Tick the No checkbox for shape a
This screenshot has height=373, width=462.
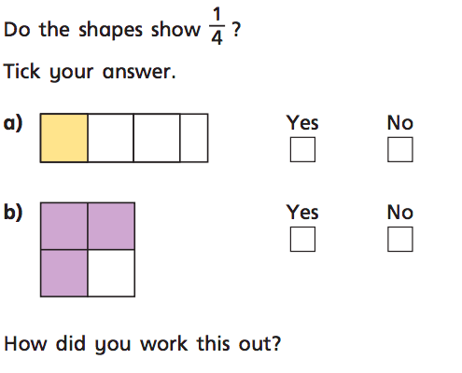[x=400, y=149]
